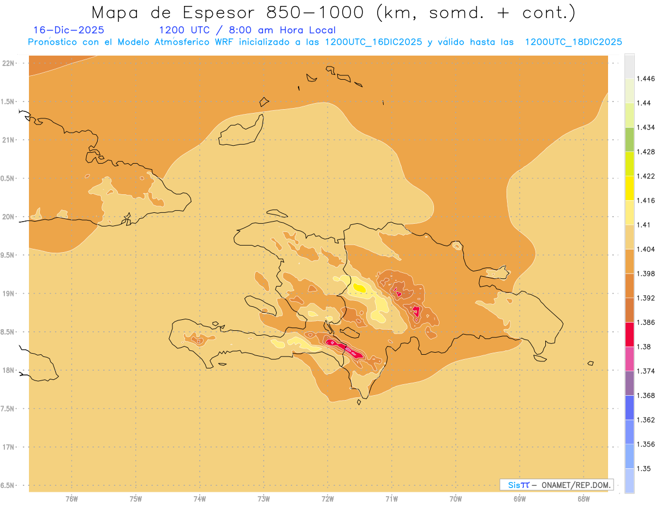Click colorbar value '1.386'
The width and height of the screenshot is (655, 506).
tap(645, 322)
